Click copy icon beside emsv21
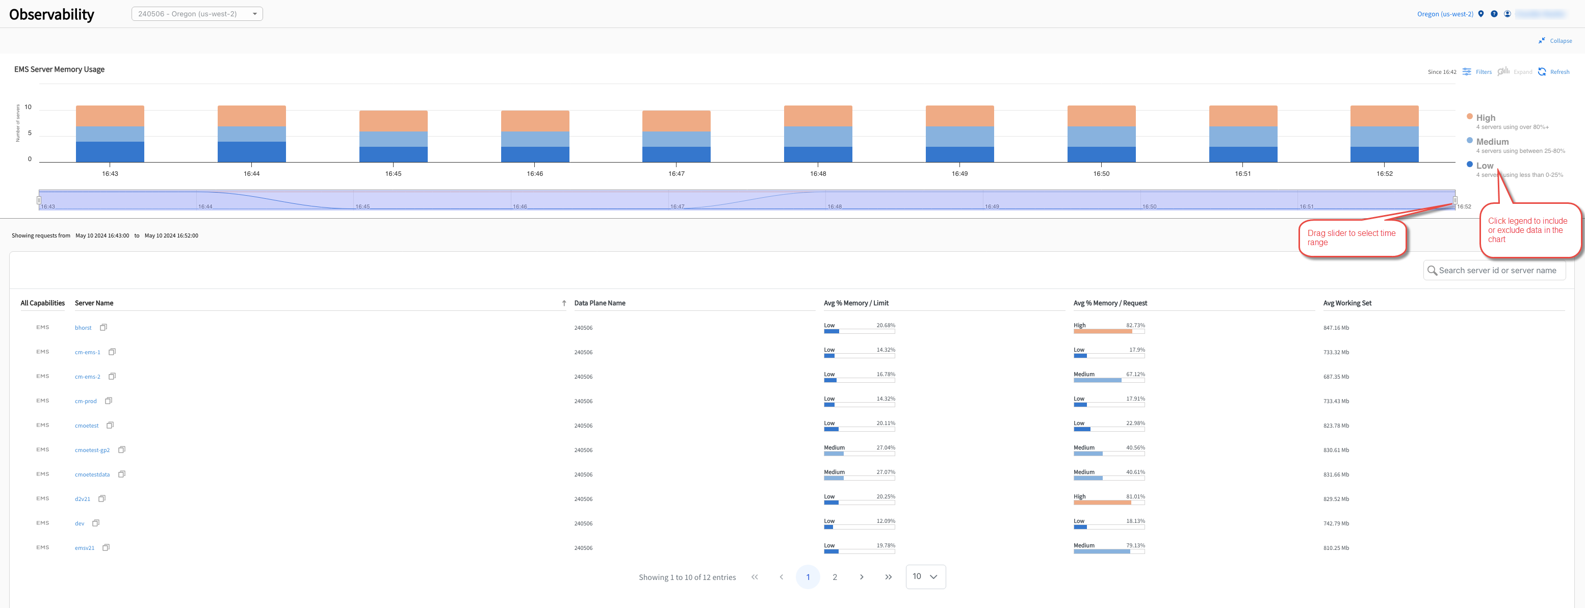The image size is (1585, 608). (106, 548)
